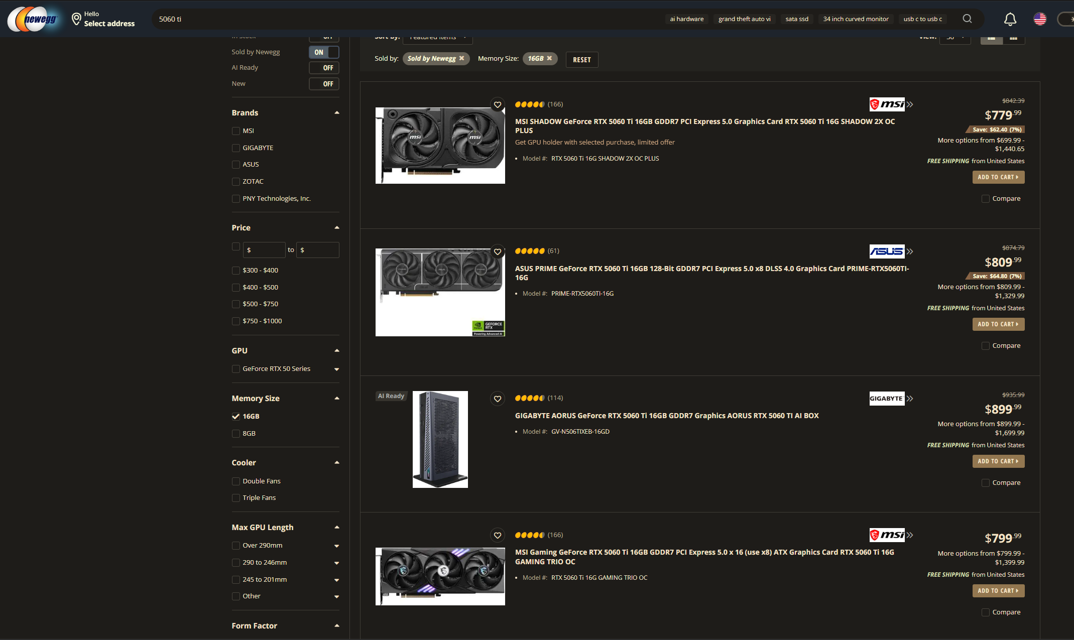Collapse the Memory Size filter section
This screenshot has width=1074, height=640.
point(337,399)
